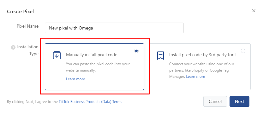Open TikTok Business Products (Data) Terms link
The image size is (263, 118).
tap(90, 101)
